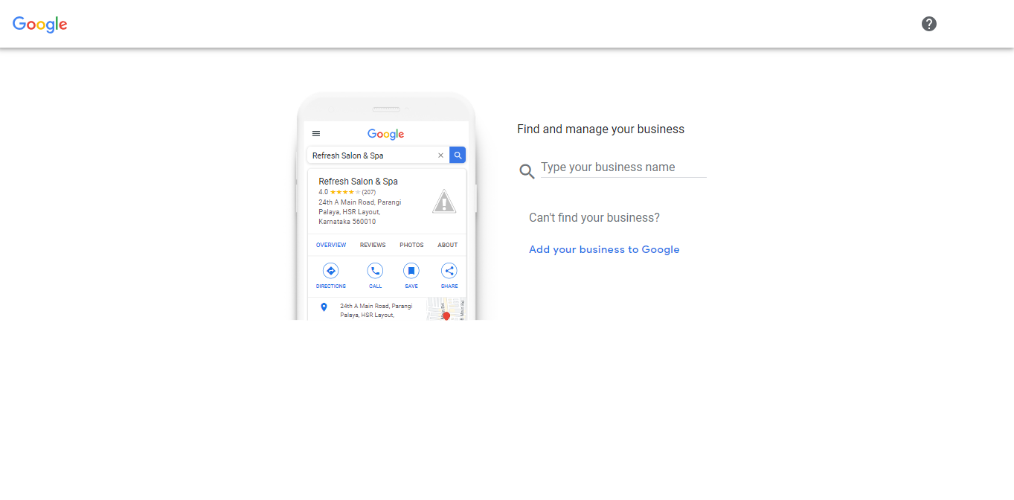1014x500 pixels.
Task: Click the 'Can't find your business?' text
Action: pos(594,218)
